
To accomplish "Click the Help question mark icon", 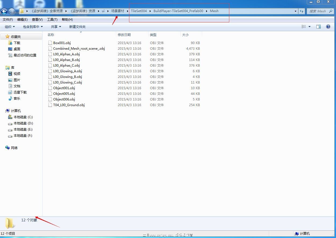I will point(328,27).
